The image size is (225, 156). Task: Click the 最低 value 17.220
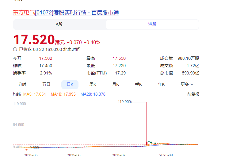119,66
